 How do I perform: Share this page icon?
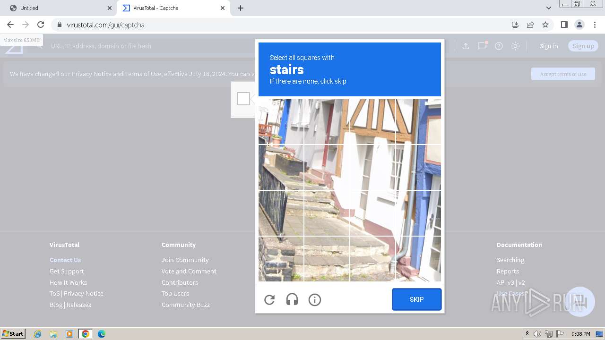click(530, 25)
